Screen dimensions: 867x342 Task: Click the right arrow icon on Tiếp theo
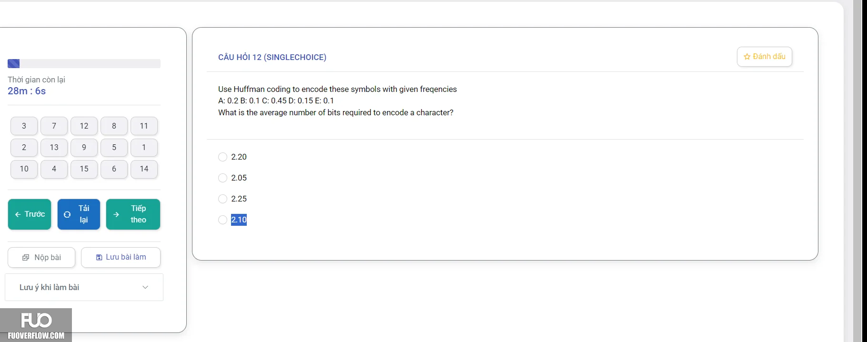click(x=116, y=214)
